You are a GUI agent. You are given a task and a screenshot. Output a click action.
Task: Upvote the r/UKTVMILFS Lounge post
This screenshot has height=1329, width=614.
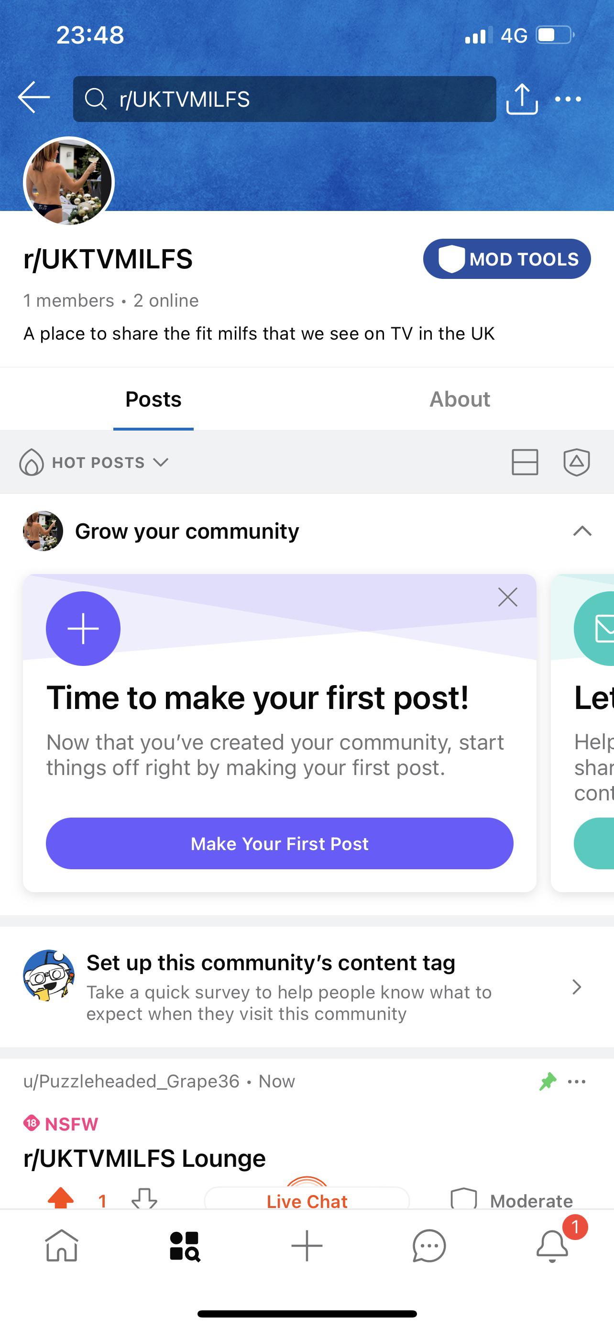[x=61, y=1199]
